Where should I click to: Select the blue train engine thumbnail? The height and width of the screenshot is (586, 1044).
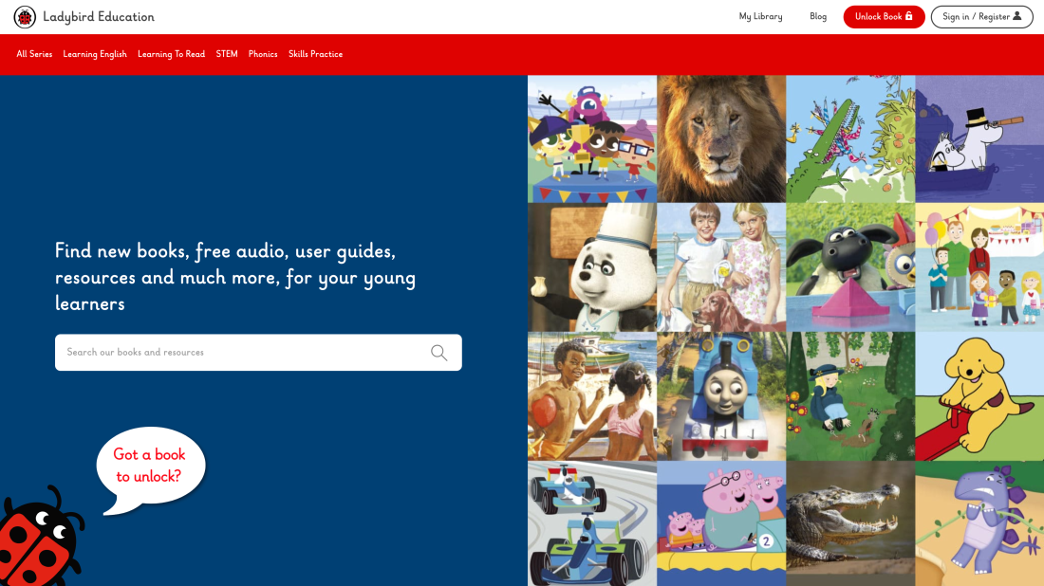[x=721, y=395]
